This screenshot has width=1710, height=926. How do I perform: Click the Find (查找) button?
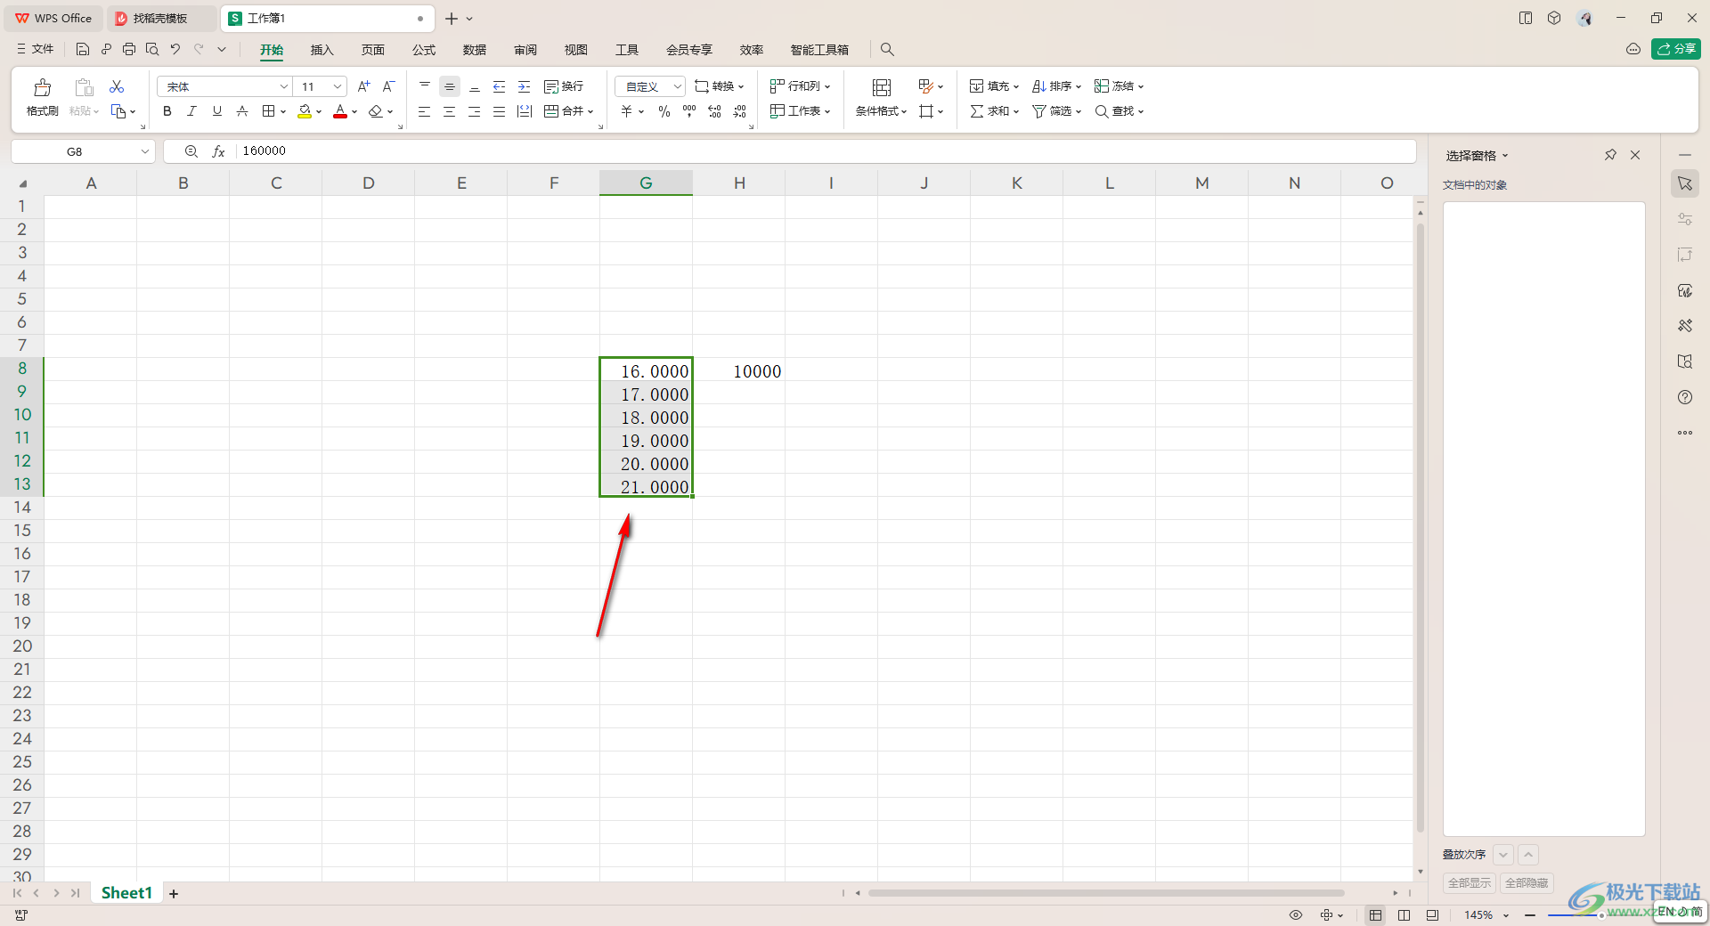[1119, 111]
